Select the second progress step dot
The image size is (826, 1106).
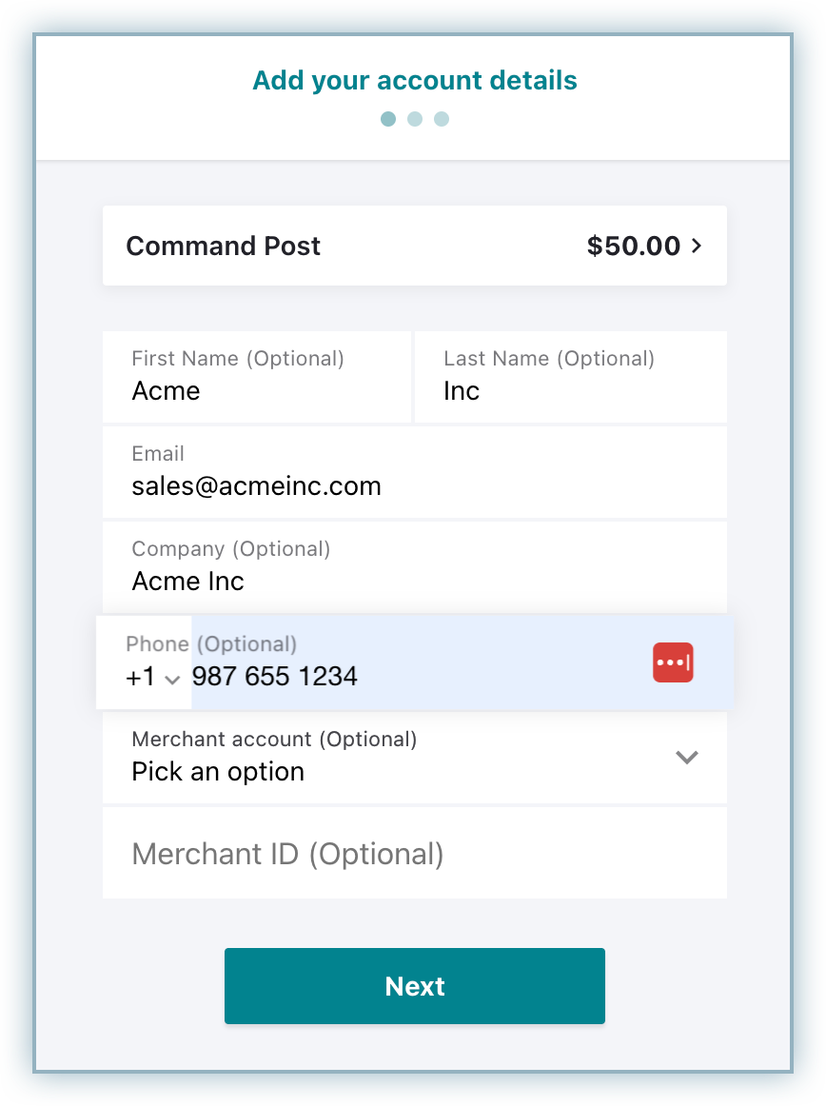coord(415,119)
